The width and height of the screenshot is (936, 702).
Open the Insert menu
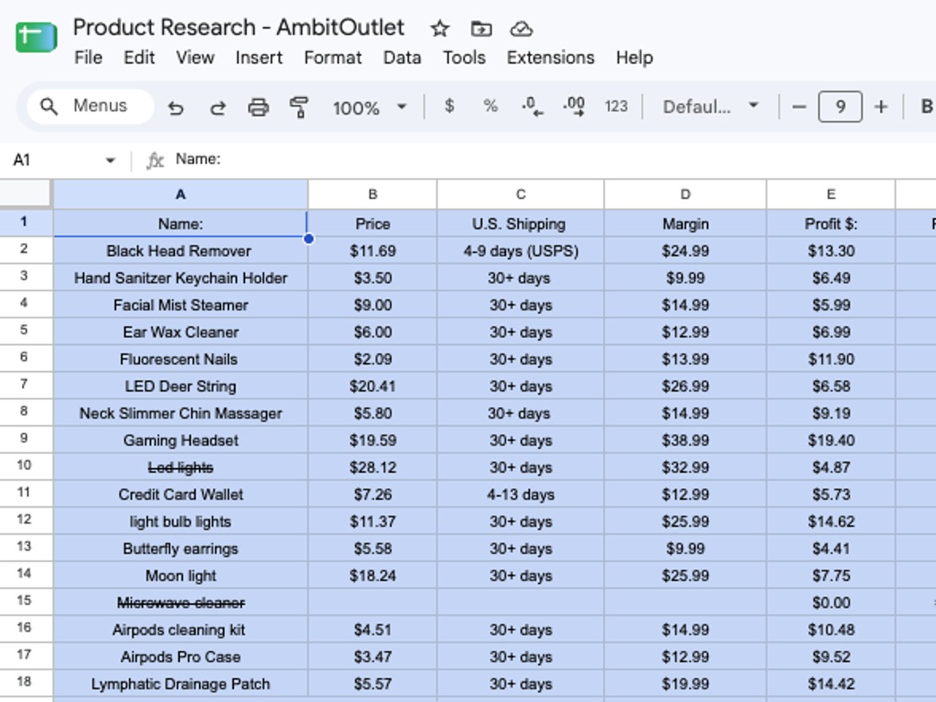point(259,57)
